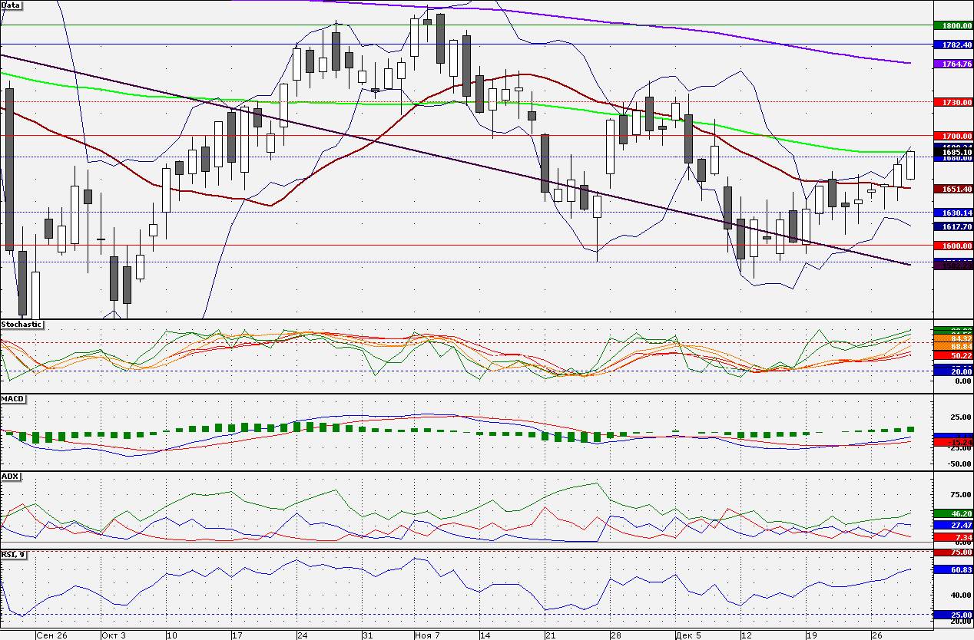The width and height of the screenshot is (974, 640).
Task: Click the 1700.00 red price label
Action: tap(953, 135)
